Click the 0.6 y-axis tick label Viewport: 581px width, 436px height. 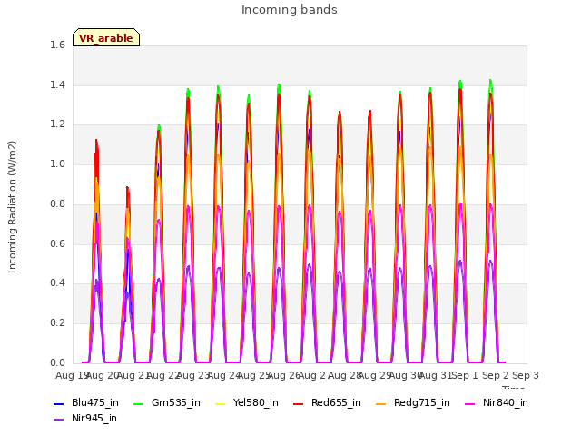(58, 244)
